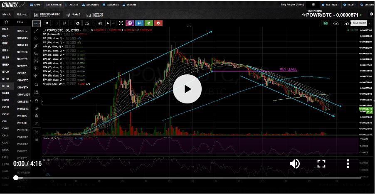This screenshot has width=375, height=194.
Task: Select the XABCD pattern tool
Action: [x=36, y=61]
